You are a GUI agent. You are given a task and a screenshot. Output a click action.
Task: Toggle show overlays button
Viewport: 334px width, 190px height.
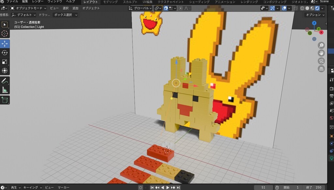coord(284,8)
